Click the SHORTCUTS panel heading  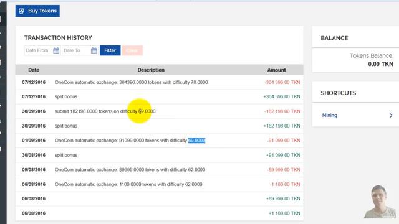pos(338,93)
